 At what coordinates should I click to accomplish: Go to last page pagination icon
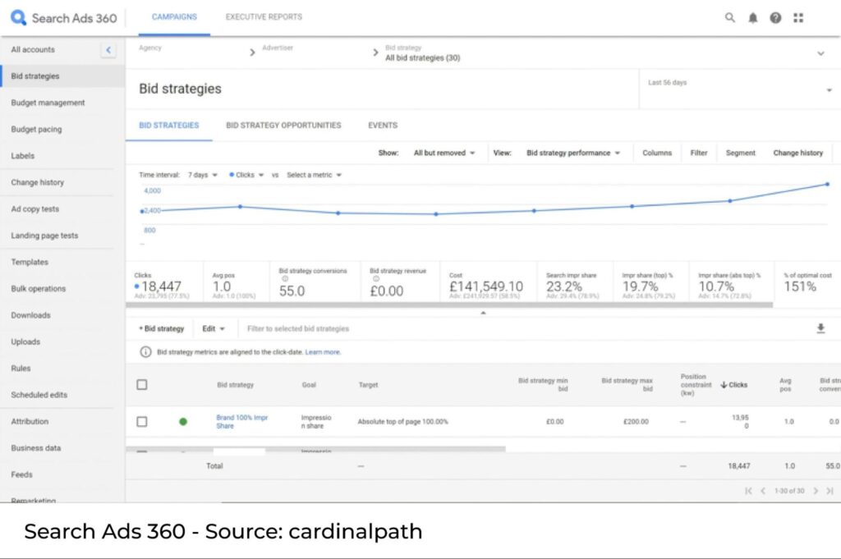(x=830, y=491)
